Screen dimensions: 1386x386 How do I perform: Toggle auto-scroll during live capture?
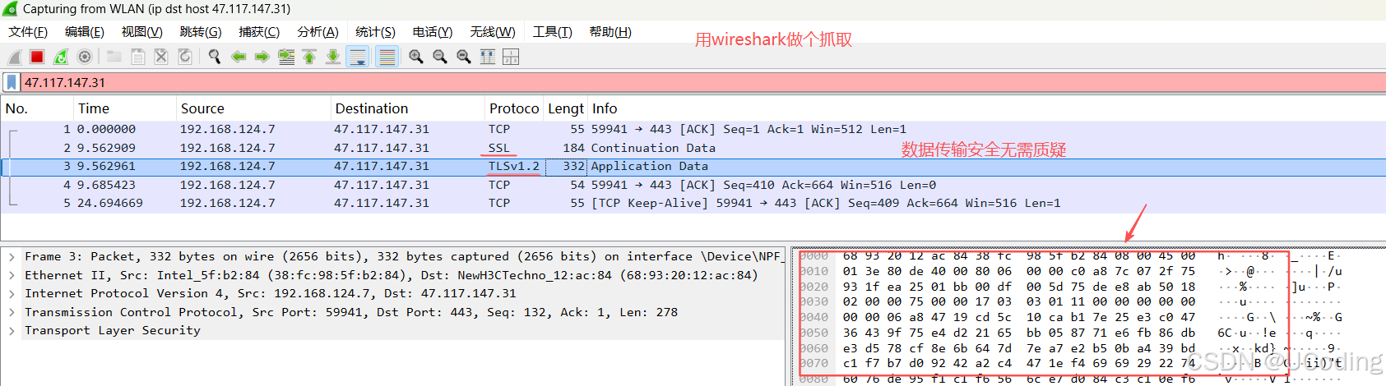(x=358, y=57)
